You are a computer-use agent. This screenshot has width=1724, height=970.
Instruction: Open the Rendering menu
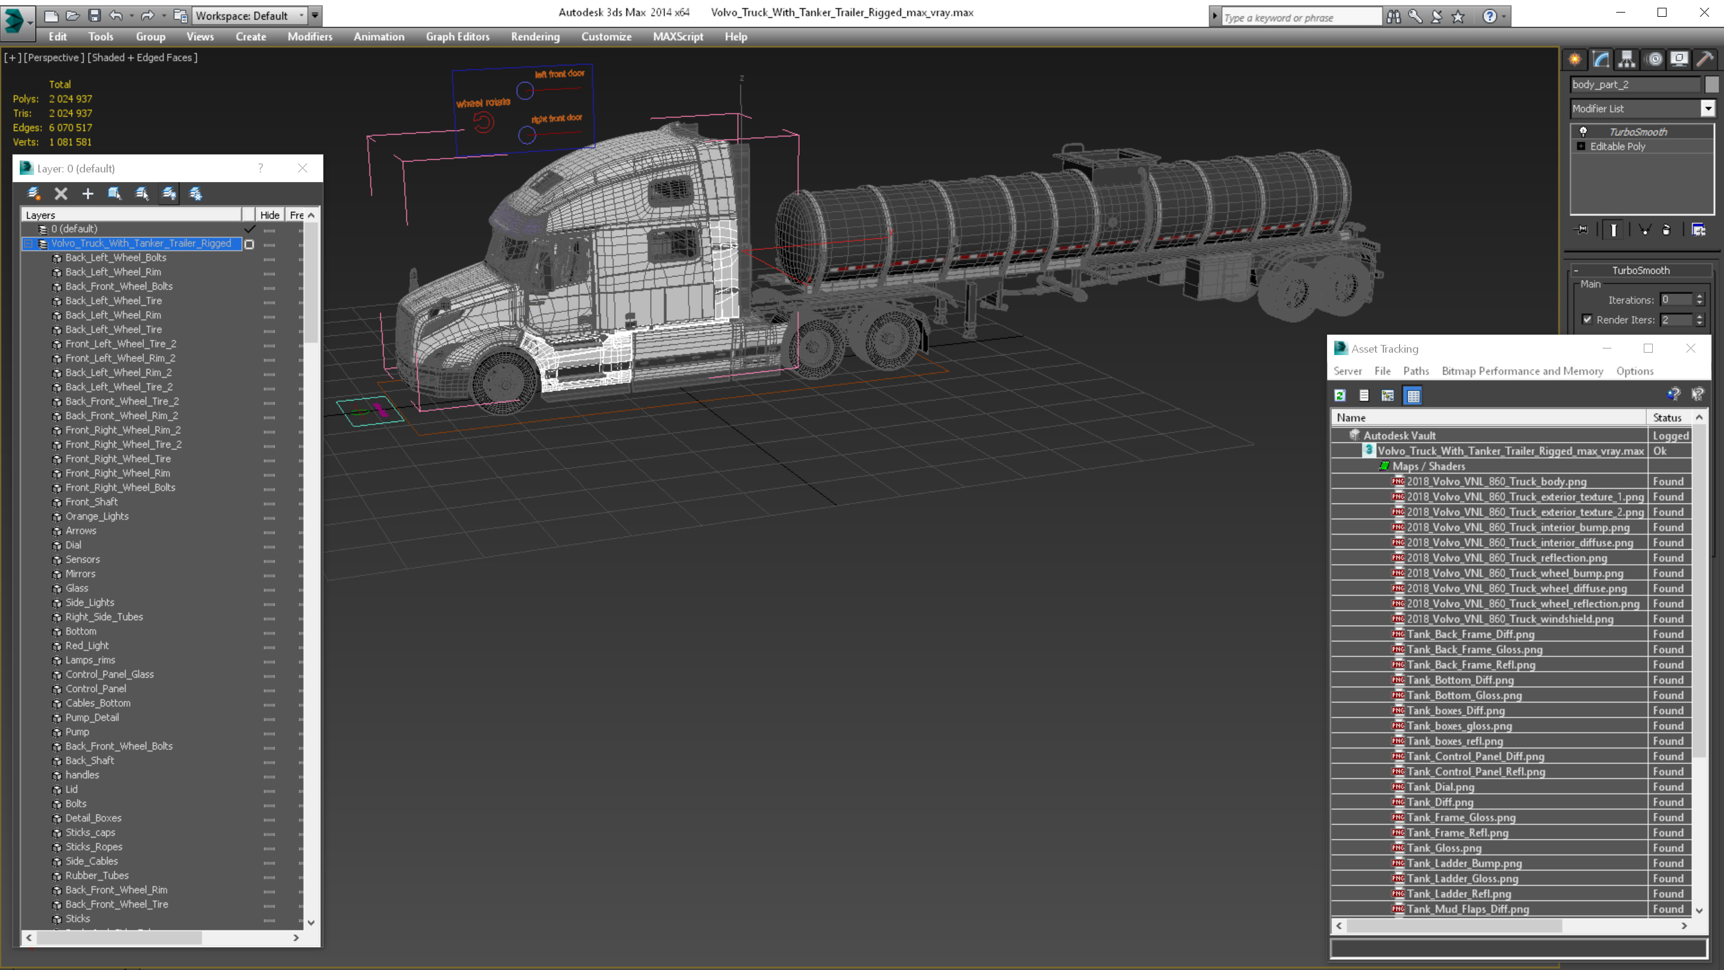coord(535,37)
